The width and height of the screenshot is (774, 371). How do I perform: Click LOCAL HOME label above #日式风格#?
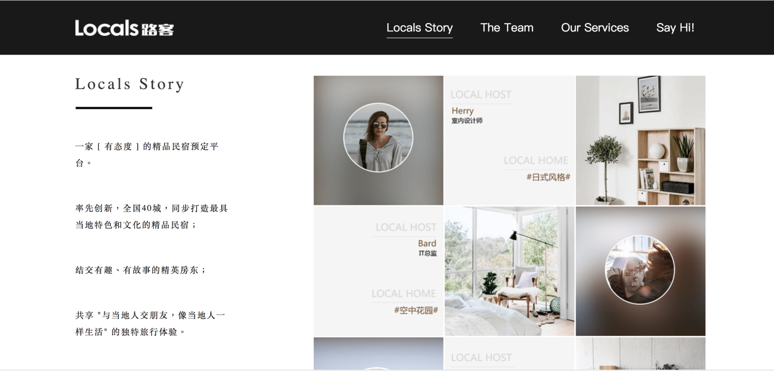536,160
